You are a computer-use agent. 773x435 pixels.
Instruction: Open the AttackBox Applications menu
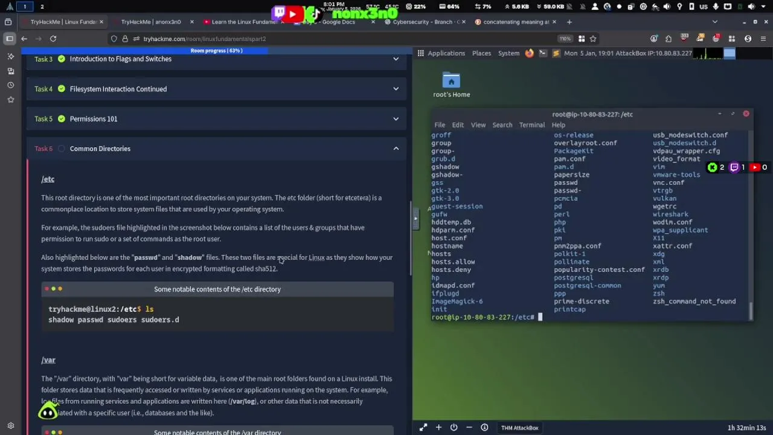446,53
